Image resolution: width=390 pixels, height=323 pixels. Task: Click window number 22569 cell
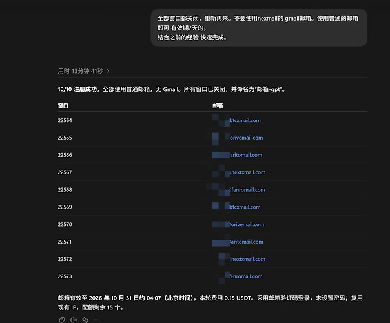click(65, 207)
